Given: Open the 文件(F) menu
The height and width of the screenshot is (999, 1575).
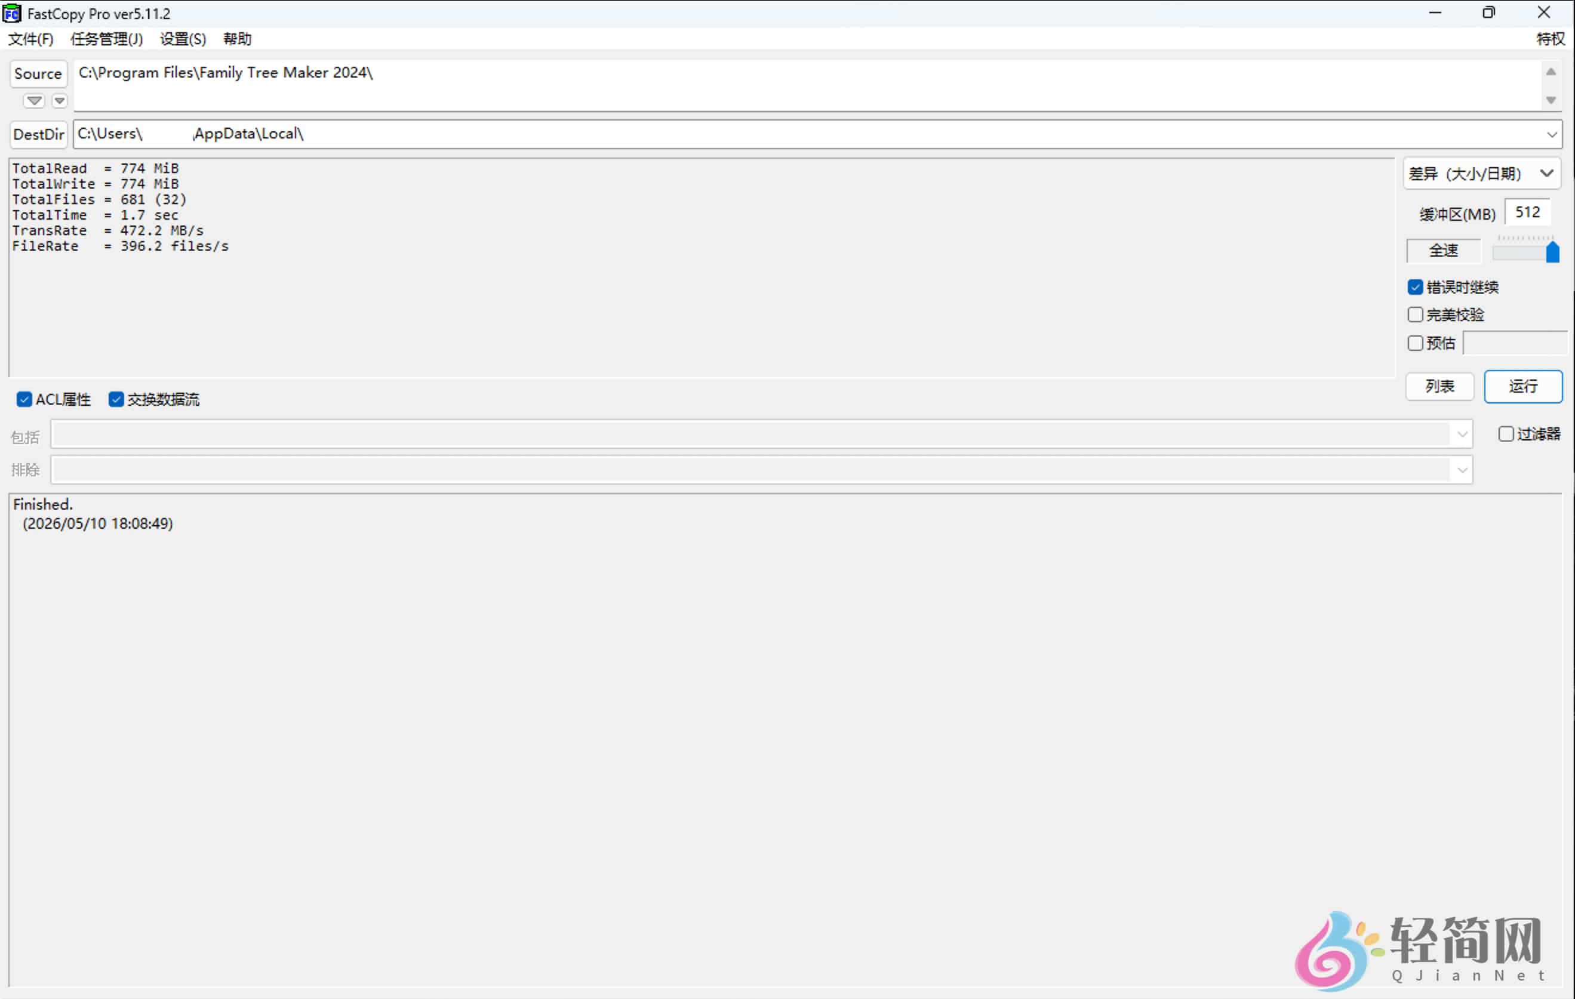Looking at the screenshot, I should tap(30, 39).
